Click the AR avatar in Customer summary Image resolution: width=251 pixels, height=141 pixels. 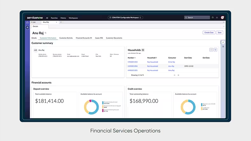click(x=35, y=50)
